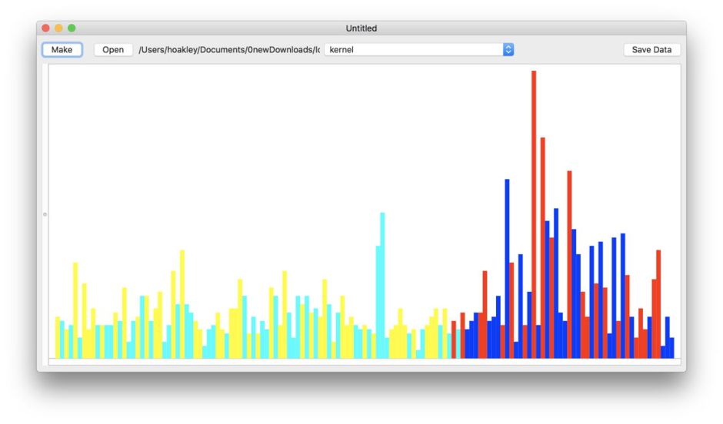Click the Open button
The height and width of the screenshot is (424, 723).
(113, 50)
